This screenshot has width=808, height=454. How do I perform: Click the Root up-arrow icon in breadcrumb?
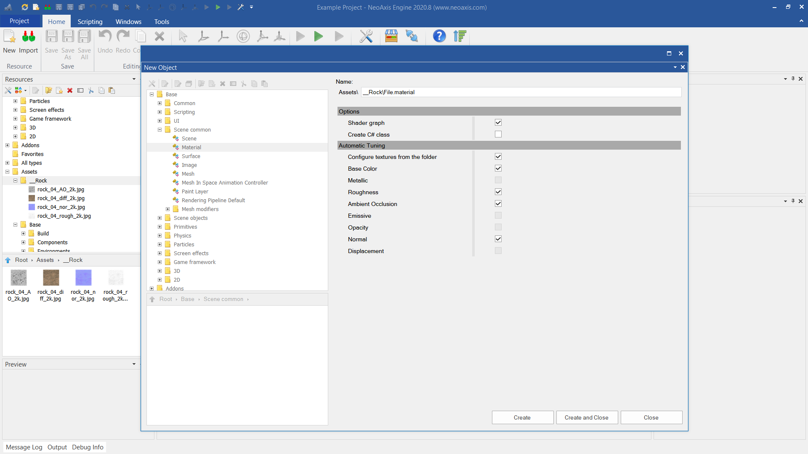(8, 260)
